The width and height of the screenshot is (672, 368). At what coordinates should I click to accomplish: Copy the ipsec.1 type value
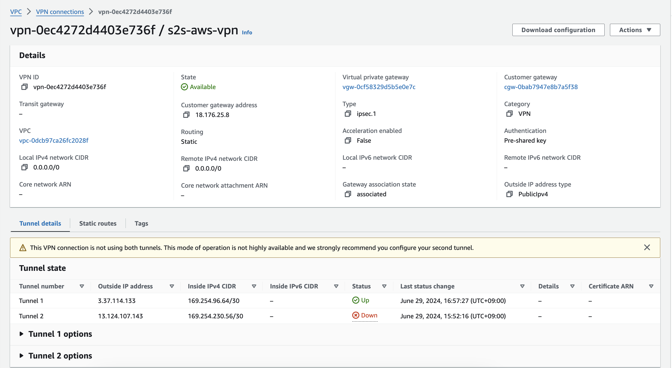pos(348,114)
